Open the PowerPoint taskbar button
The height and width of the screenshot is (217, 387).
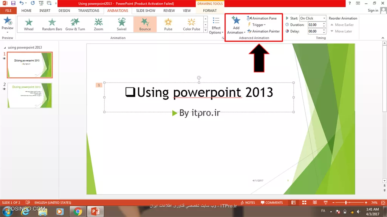coord(95,211)
